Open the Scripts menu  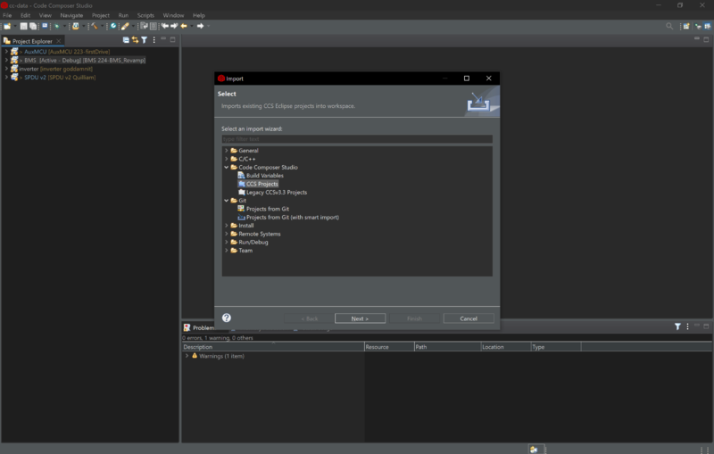pos(145,15)
